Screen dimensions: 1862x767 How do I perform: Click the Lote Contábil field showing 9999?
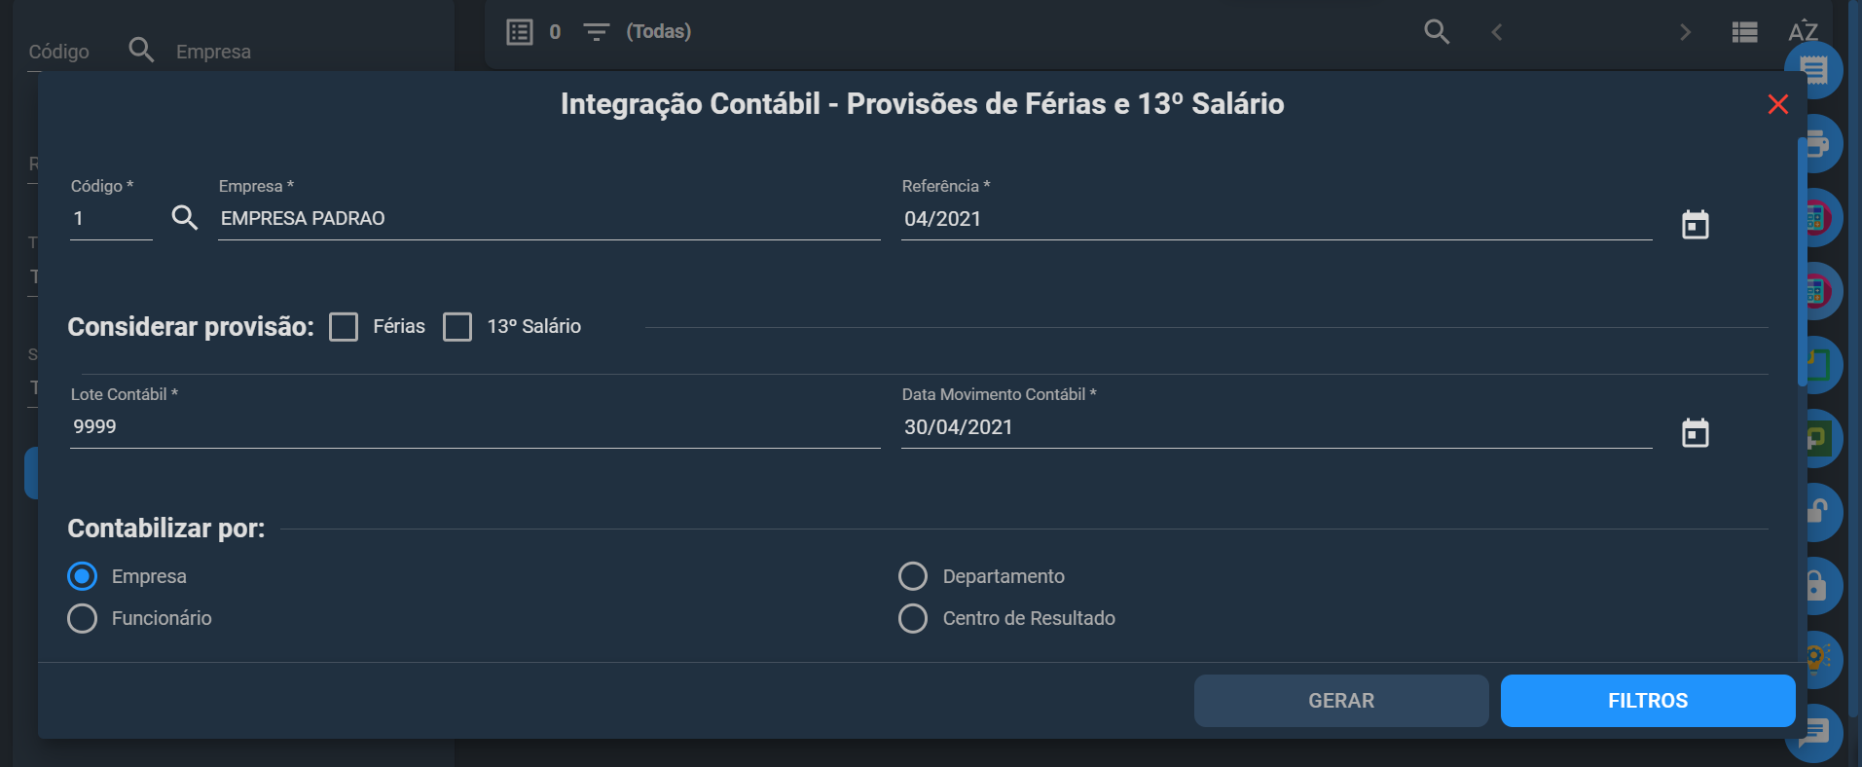(x=475, y=427)
